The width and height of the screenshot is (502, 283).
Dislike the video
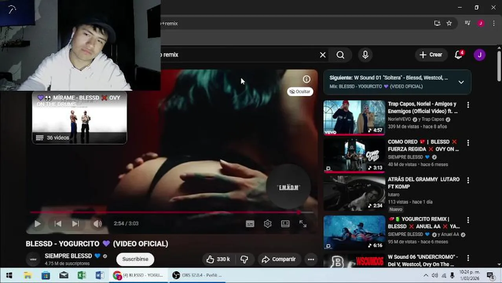244,259
